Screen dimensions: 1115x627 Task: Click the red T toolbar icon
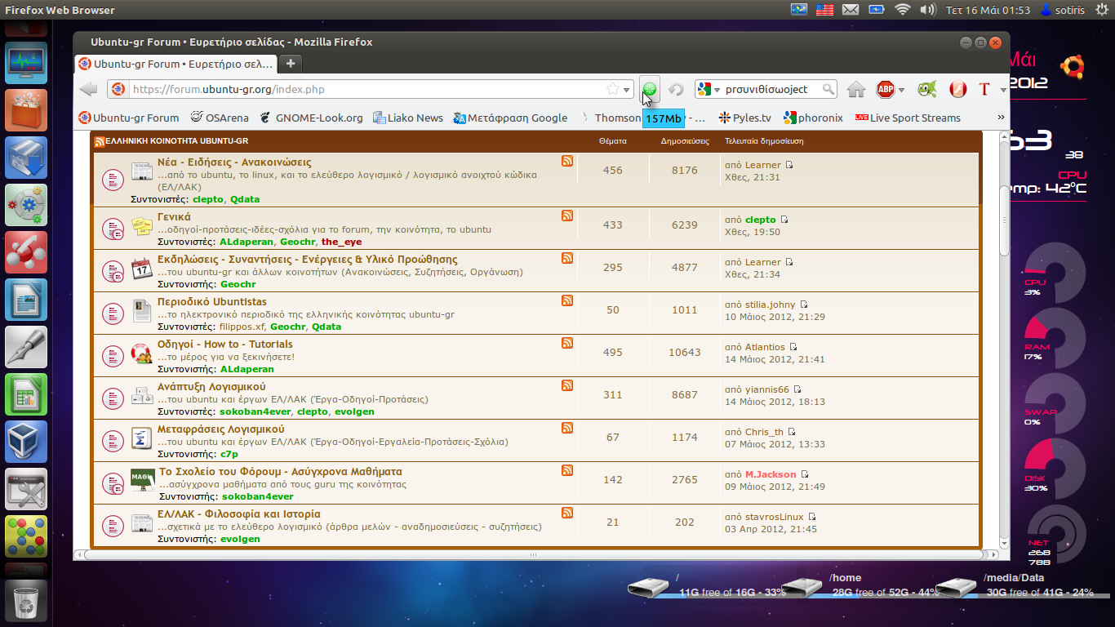point(984,90)
